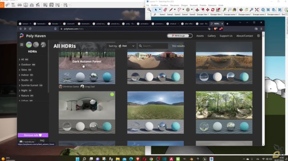Activate the SketchUp Paint Bucket tool
Screen dimensions: 288x161
pos(235,10)
